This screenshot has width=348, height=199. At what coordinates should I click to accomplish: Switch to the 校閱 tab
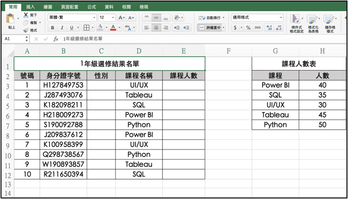126,7
